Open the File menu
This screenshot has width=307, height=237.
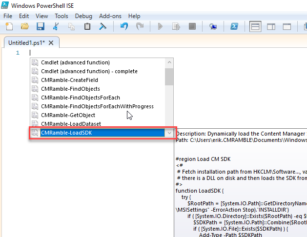(x=8, y=16)
